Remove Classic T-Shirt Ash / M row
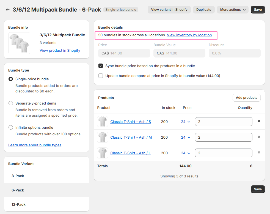Viewport: 270px width, 214px height. [x=259, y=137]
